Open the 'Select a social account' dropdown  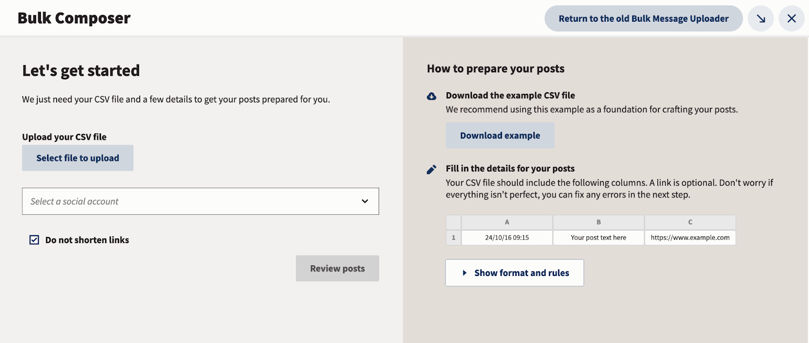point(200,201)
